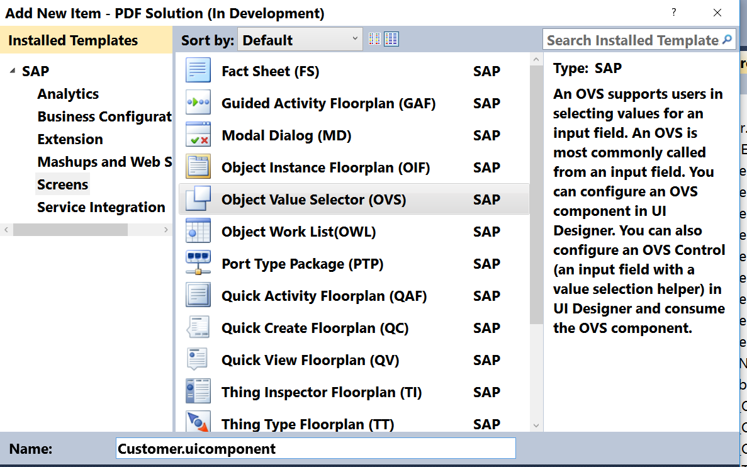Select Port Type Package (PTP) text
This screenshot has width=747, height=467.
303,264
